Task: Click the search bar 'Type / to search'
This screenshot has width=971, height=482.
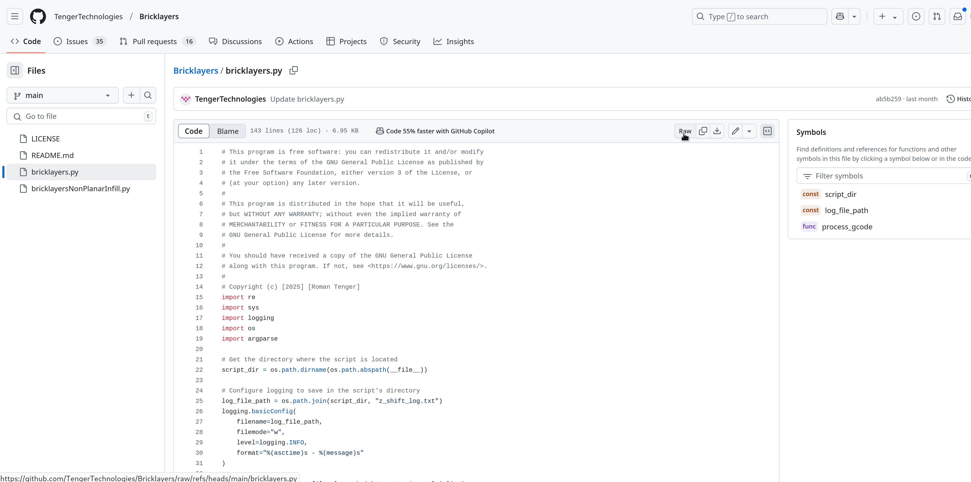Action: pyautogui.click(x=759, y=17)
